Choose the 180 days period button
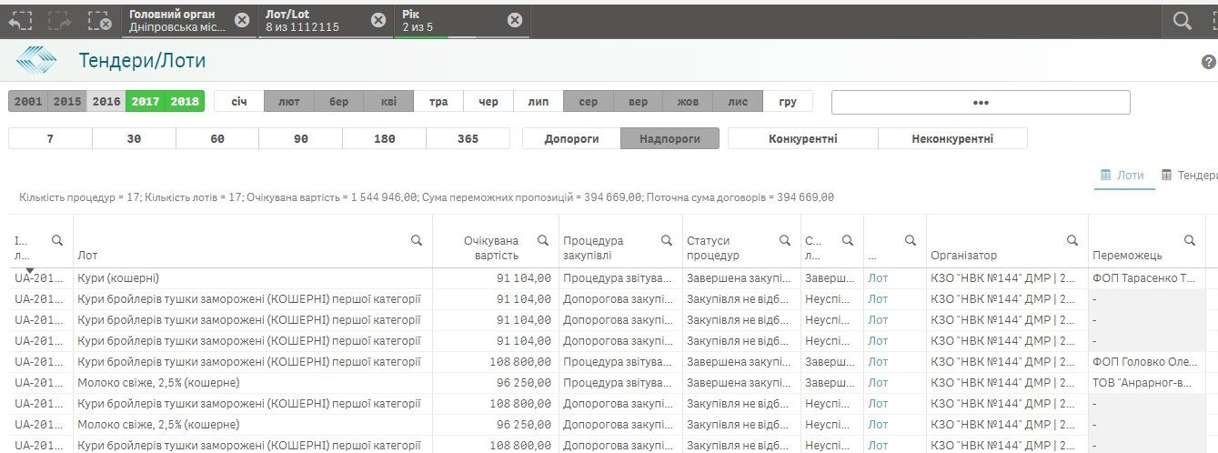The image size is (1218, 453). (x=384, y=138)
